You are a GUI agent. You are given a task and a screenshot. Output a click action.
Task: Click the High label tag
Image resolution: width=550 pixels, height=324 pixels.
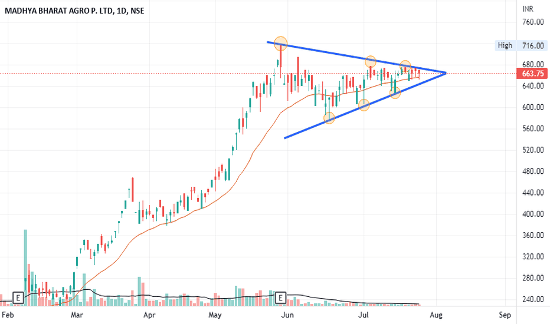click(x=505, y=45)
